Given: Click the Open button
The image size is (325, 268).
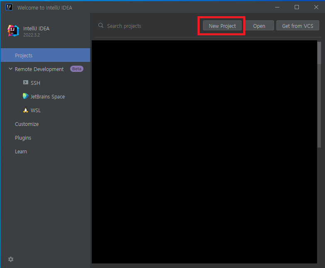Looking at the screenshot, I should [x=259, y=26].
